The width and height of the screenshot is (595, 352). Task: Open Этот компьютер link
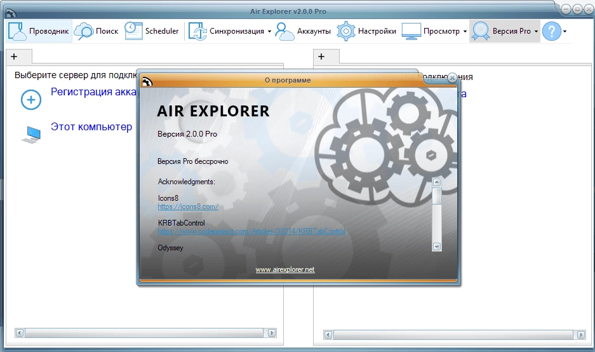pyautogui.click(x=91, y=127)
